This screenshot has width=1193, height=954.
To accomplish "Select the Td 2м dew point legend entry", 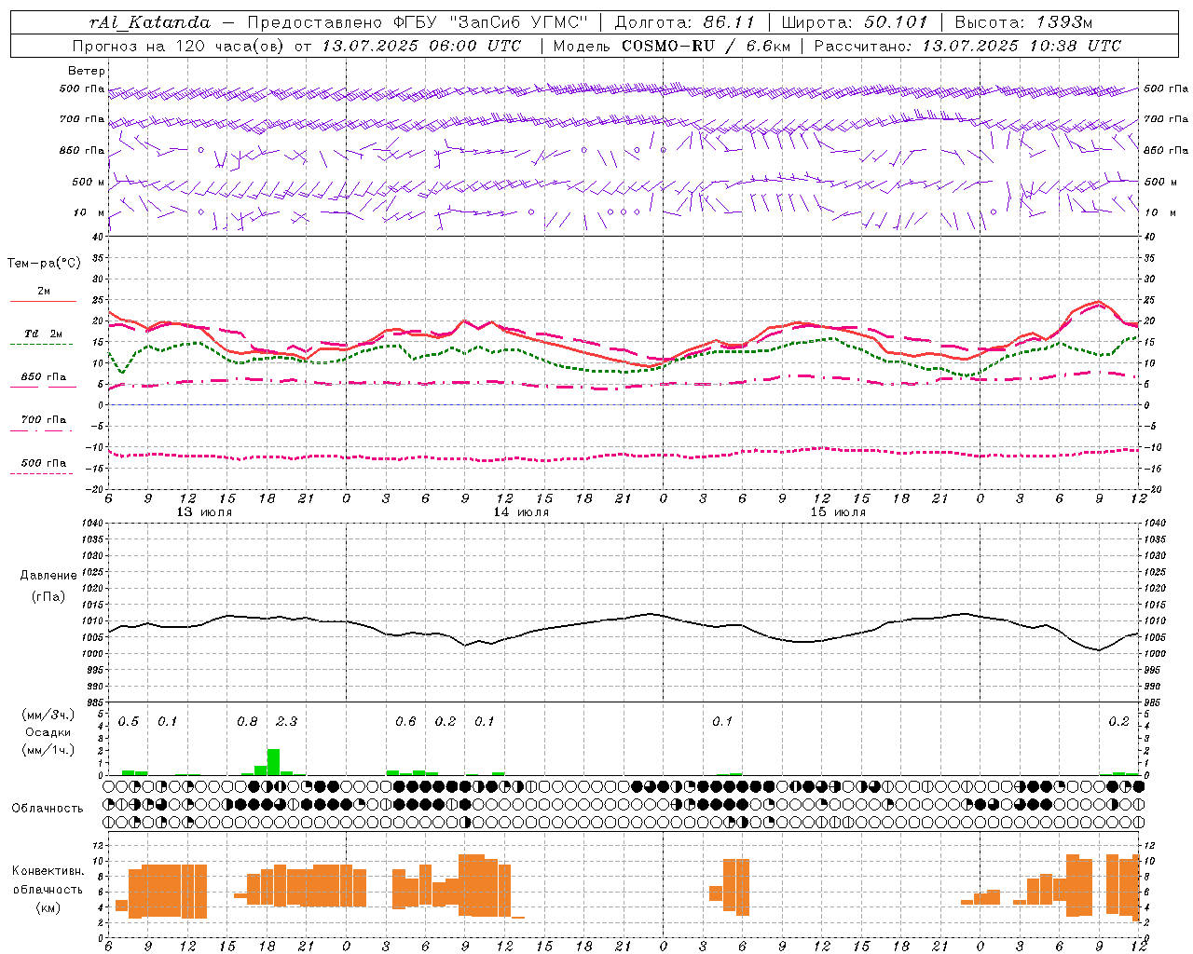I will click(43, 334).
